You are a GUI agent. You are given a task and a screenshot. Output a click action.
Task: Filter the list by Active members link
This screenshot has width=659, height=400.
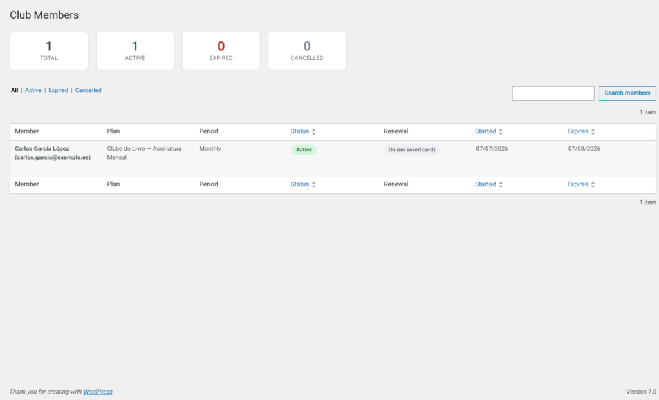click(x=33, y=90)
